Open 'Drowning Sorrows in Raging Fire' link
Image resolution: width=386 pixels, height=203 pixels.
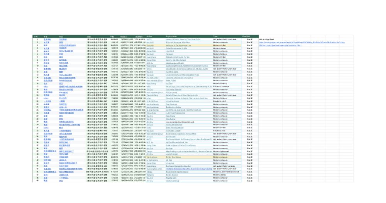click(186, 98)
